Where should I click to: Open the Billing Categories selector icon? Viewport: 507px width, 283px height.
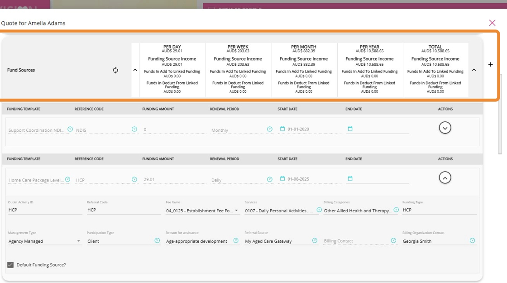tap(396, 210)
